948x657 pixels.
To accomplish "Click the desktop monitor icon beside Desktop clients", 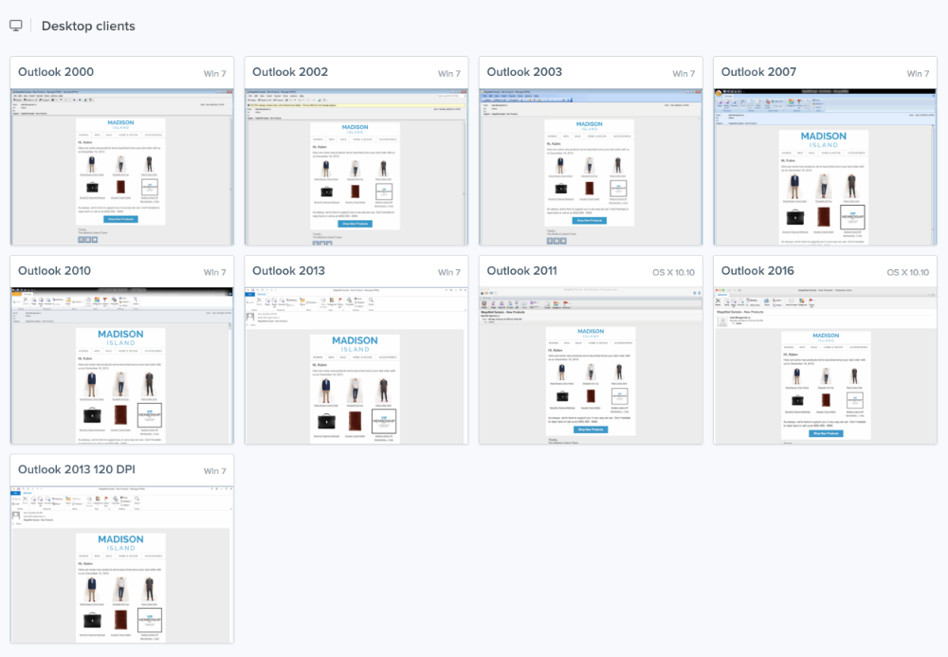I will coord(16,26).
